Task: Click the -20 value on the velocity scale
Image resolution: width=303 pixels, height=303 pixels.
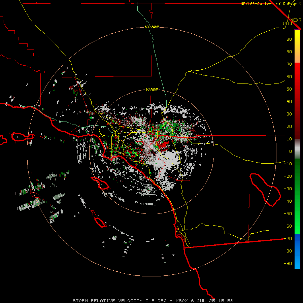Action: 288,176
